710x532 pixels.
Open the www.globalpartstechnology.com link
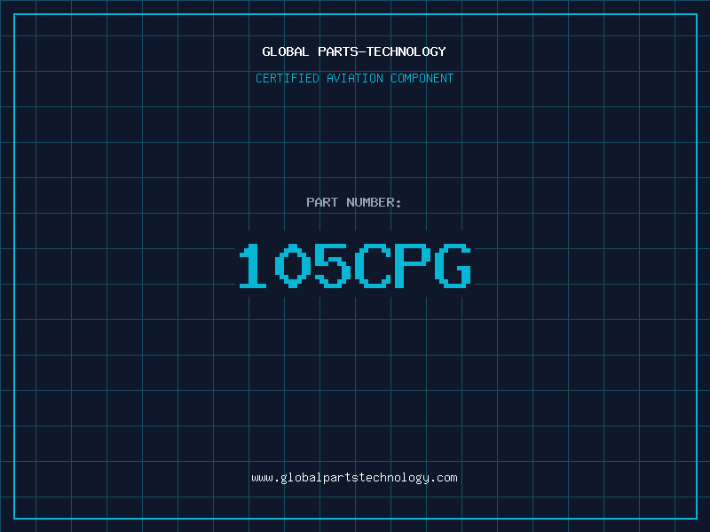click(x=354, y=478)
